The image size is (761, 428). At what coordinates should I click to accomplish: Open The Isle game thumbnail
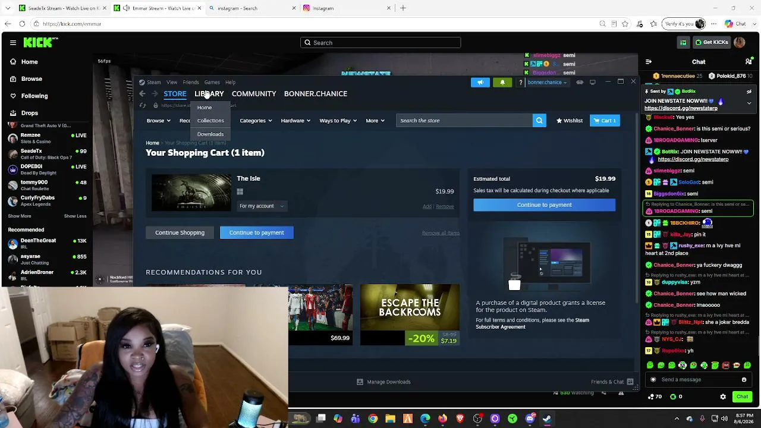point(191,193)
